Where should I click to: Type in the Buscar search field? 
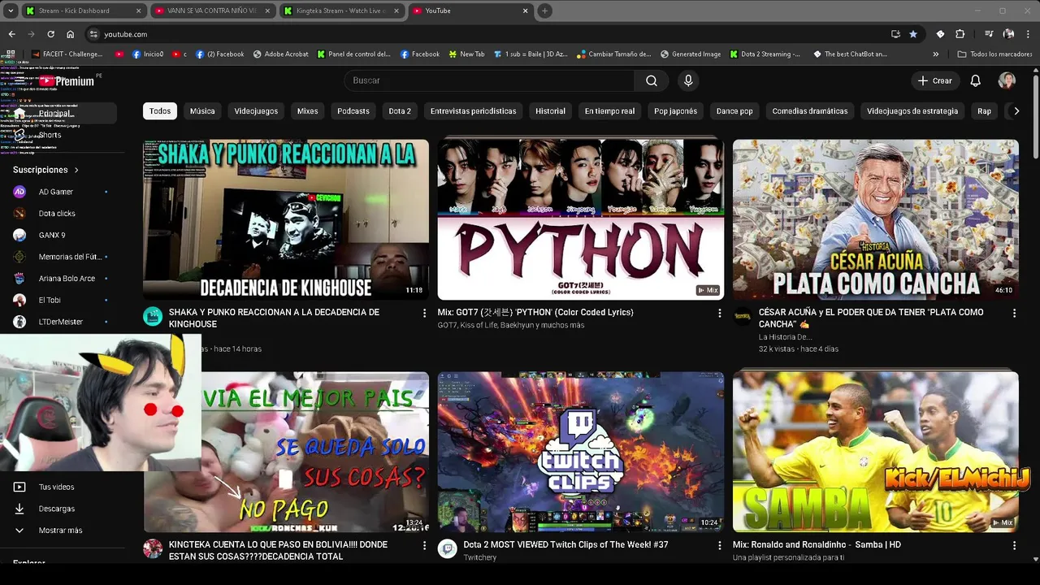click(x=490, y=80)
